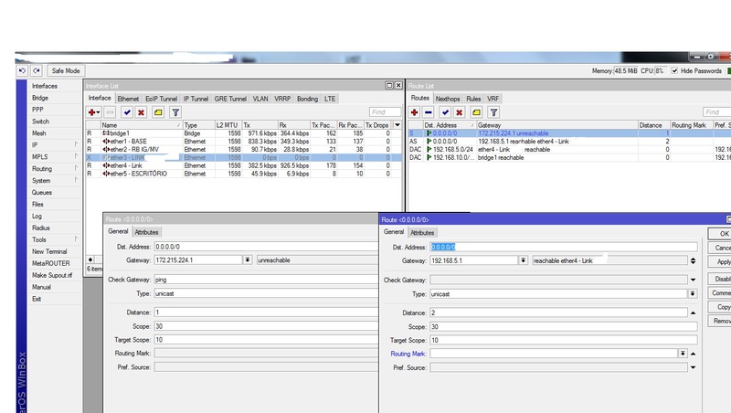
Task: Toggle the Safe Mode button
Action: pyautogui.click(x=66, y=70)
